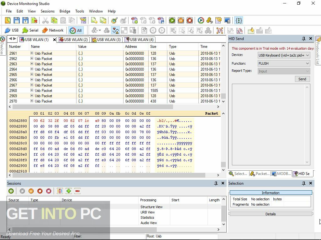Click the close document red X icon
Viewport: 321px width, 240px height.
point(34,20)
